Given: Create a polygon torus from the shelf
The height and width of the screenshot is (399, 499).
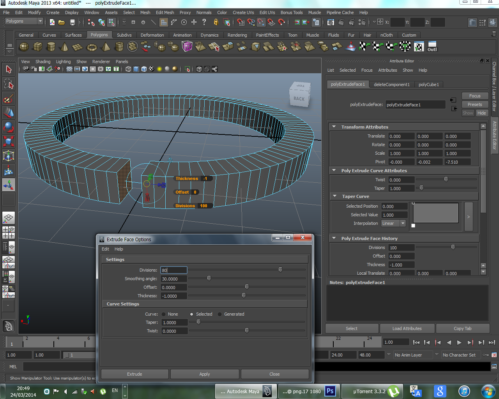Looking at the screenshot, I should (x=92, y=48).
